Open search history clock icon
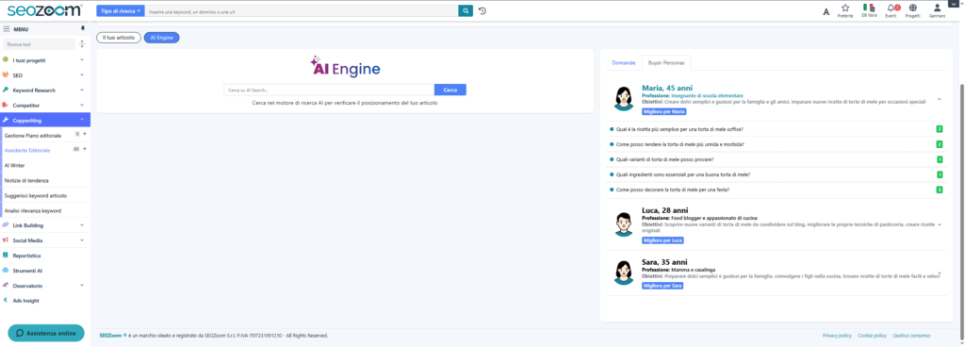Image resolution: width=965 pixels, height=347 pixels. pyautogui.click(x=482, y=10)
